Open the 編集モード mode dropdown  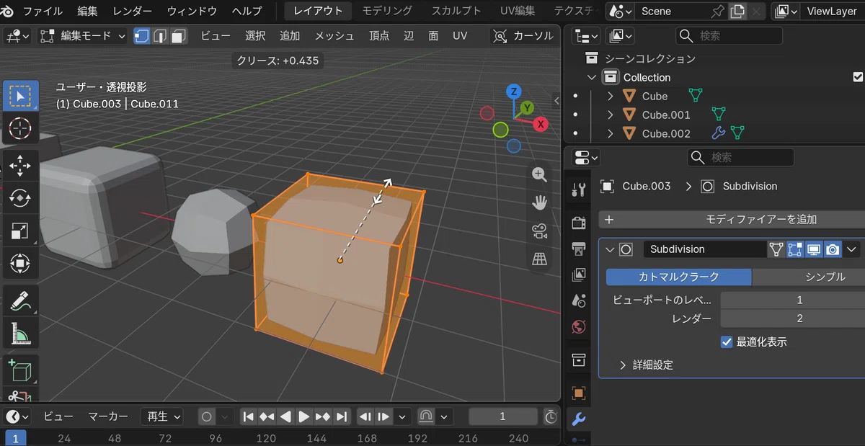[82, 35]
